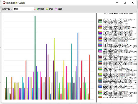
Task: Select the tall light-blue bar
Action: tap(78, 66)
